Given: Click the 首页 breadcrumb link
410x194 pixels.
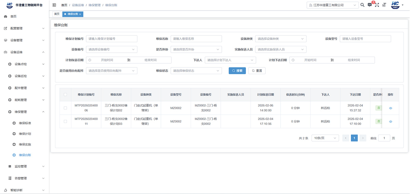Looking at the screenshot, I should point(64,5).
